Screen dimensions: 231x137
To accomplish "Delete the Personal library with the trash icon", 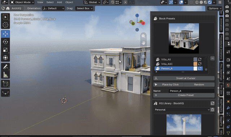I will 213,110.
